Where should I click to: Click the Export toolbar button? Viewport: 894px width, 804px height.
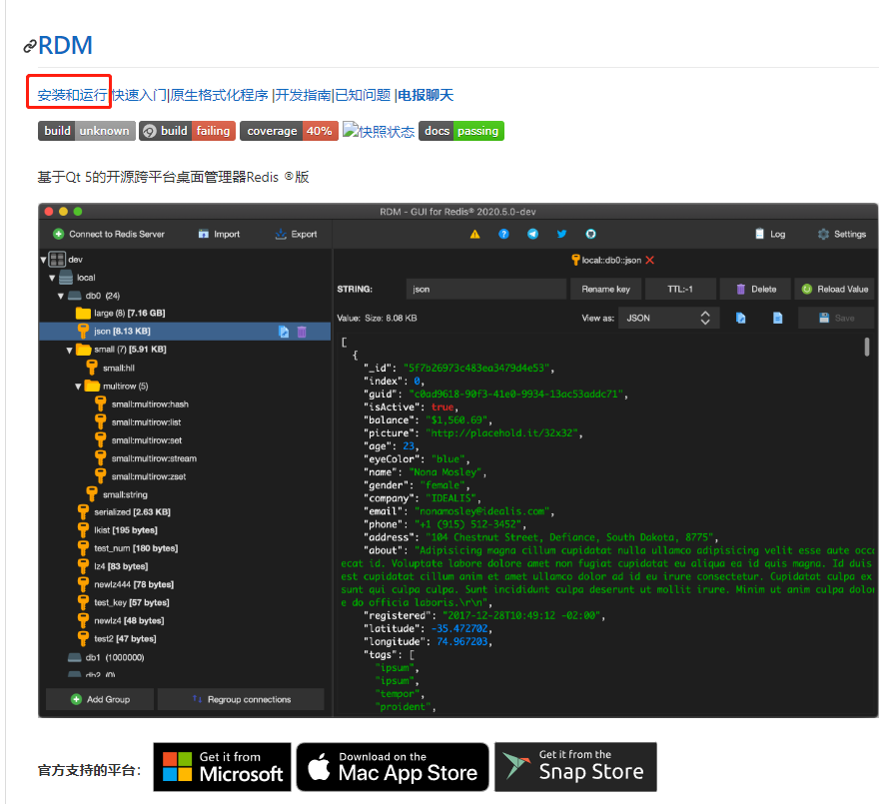296,234
